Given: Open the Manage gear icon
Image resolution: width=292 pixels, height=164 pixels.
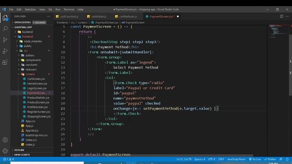Looking at the screenshot, I should click(x=5, y=151).
